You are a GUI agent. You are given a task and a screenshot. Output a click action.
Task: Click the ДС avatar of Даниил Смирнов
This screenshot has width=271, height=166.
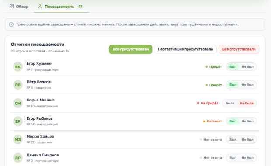[18, 158]
